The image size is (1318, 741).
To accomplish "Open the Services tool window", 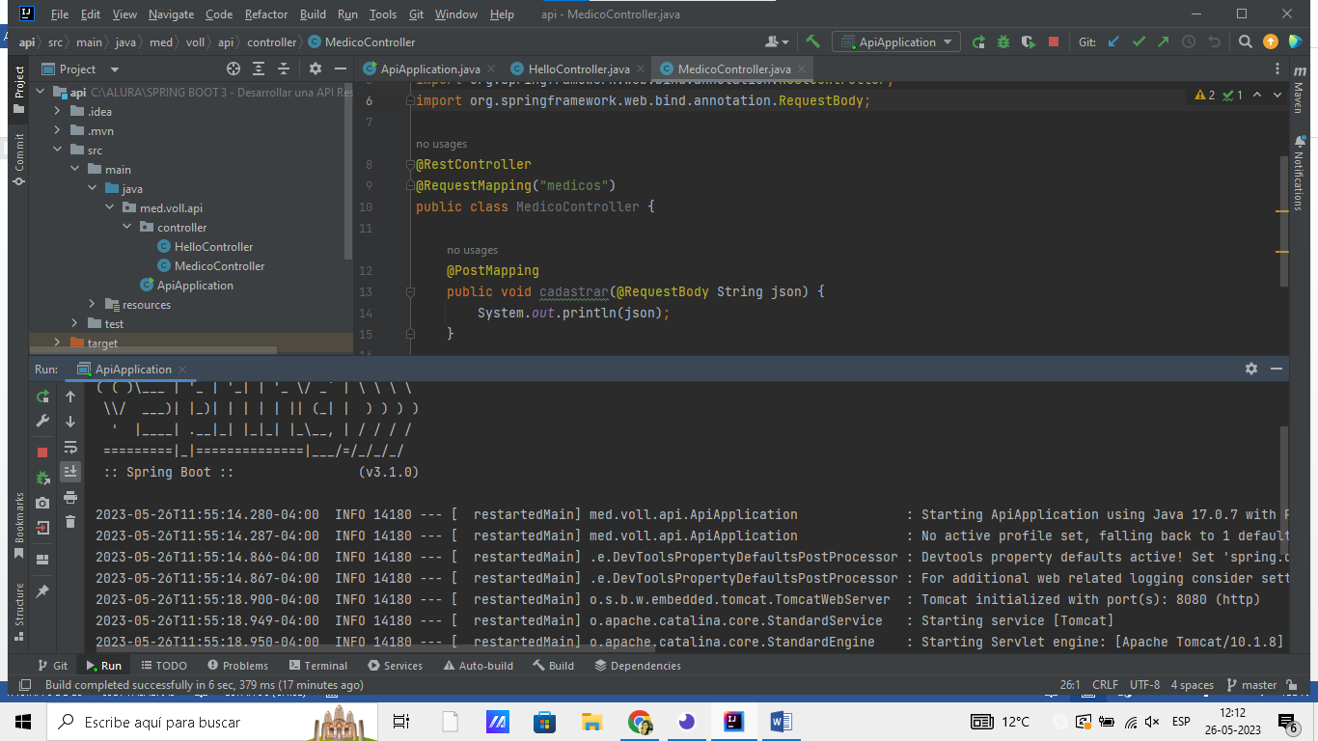I will click(395, 665).
